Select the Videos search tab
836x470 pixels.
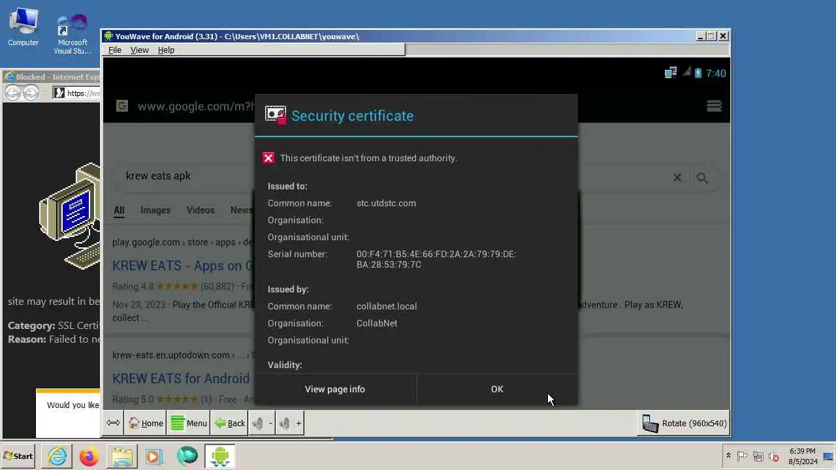click(x=201, y=210)
